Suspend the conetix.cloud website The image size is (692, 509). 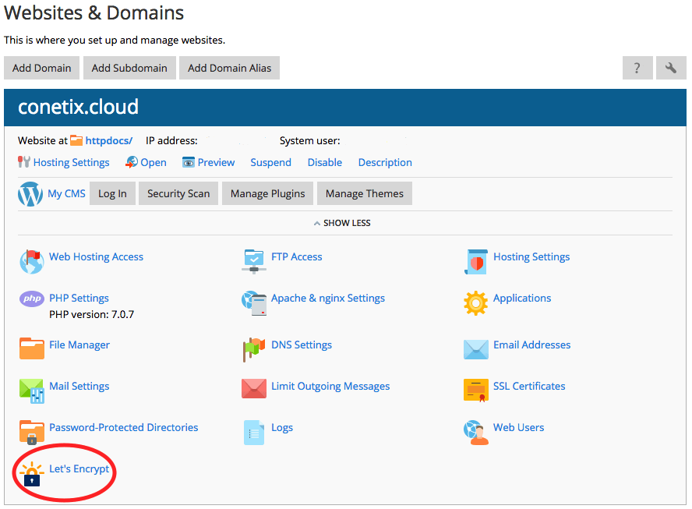coord(270,162)
